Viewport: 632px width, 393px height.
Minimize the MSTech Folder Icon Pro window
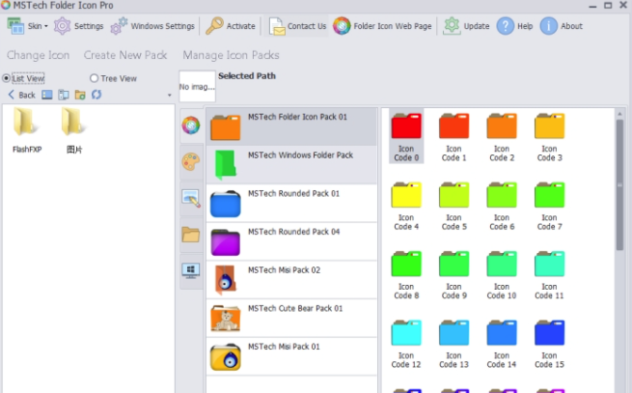pos(592,5)
